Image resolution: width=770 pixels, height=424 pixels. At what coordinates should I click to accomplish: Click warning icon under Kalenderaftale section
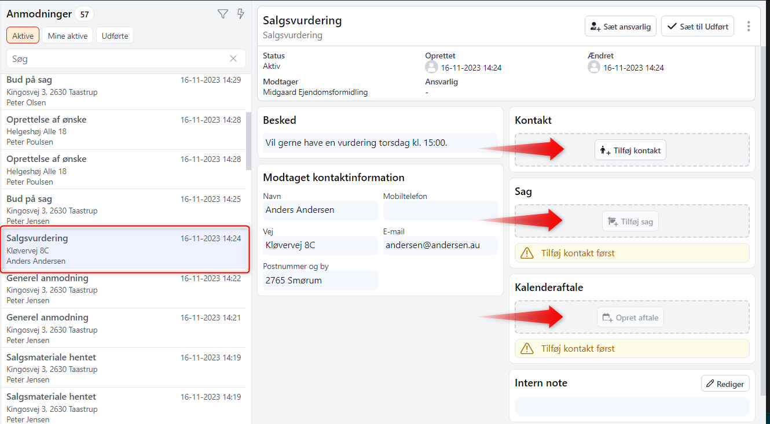click(x=527, y=349)
